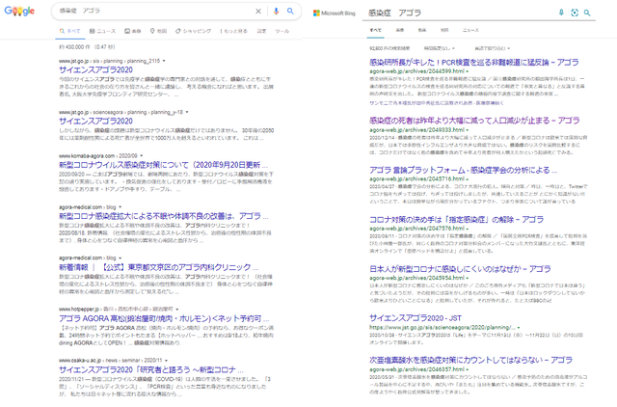This screenshot has height=407, width=617.
Task: Select Google's すべて tab
Action: tap(70, 31)
